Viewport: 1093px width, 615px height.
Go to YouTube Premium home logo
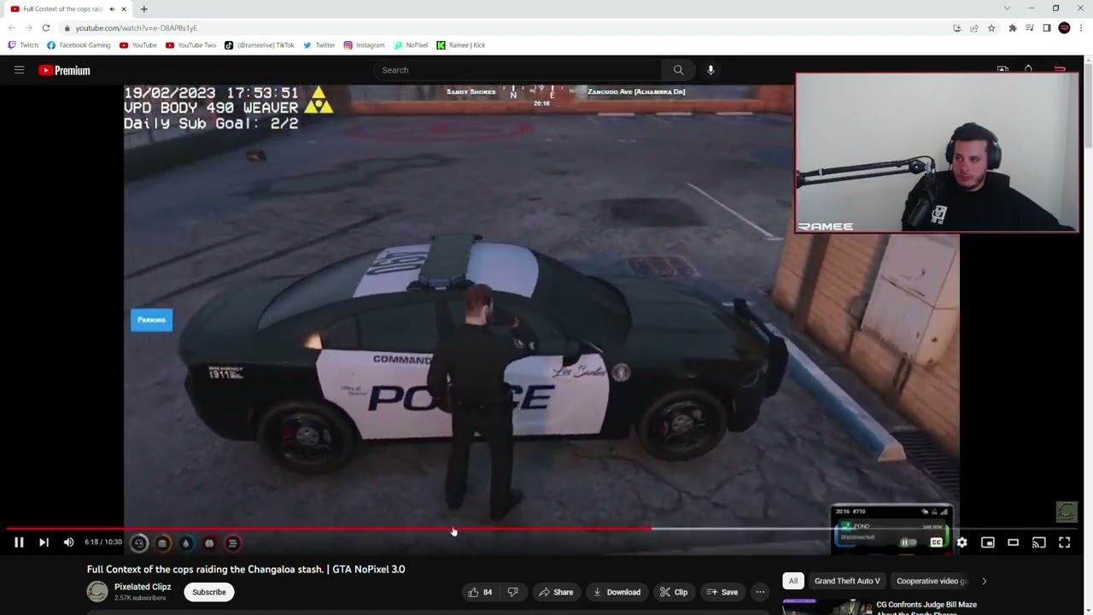(x=64, y=70)
